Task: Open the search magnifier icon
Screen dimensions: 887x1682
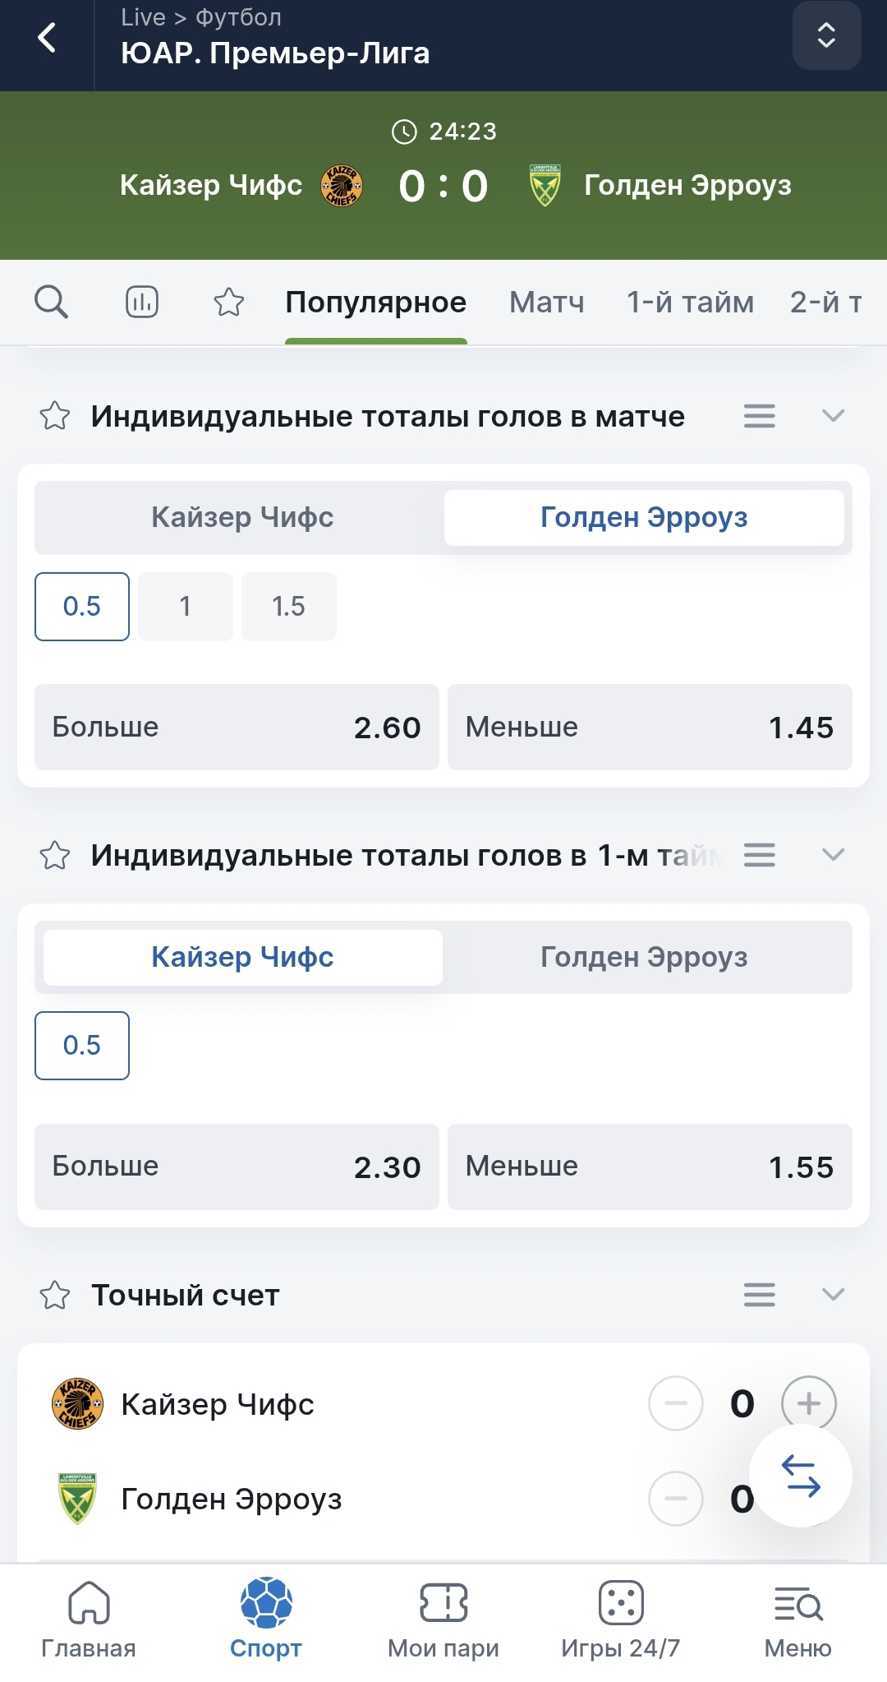Action: coord(51,302)
